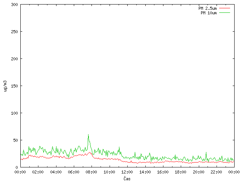Click the 22:00 time label
Screen dimensions: 241x181
(x=216, y=172)
